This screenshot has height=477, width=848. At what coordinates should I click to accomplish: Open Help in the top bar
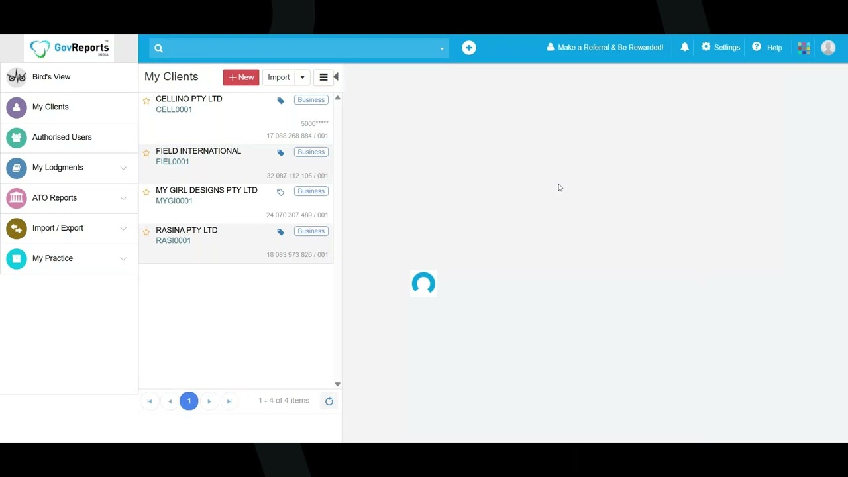767,48
